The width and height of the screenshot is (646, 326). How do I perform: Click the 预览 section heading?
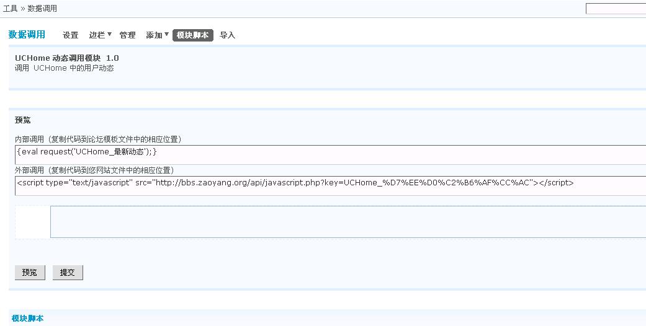(x=23, y=120)
